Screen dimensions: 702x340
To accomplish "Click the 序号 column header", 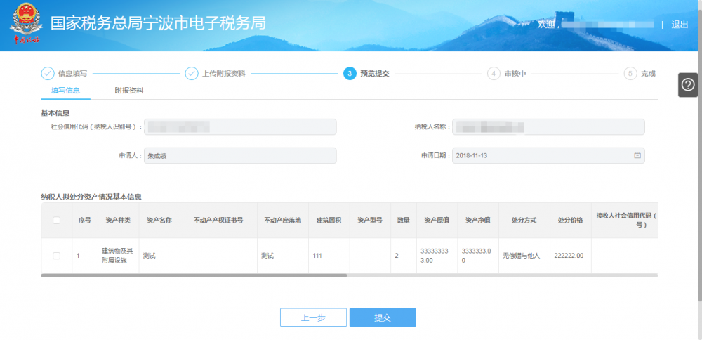I will click(x=85, y=221).
